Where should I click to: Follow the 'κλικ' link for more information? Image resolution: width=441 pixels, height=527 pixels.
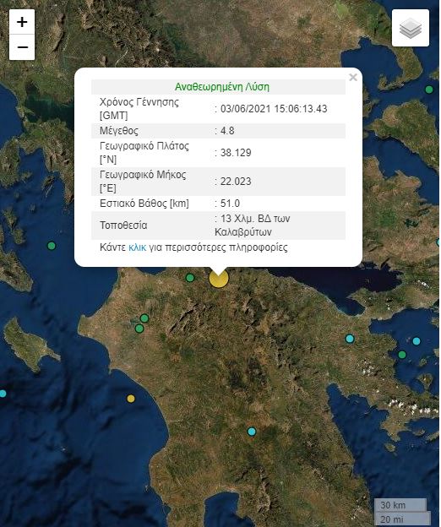coord(137,247)
